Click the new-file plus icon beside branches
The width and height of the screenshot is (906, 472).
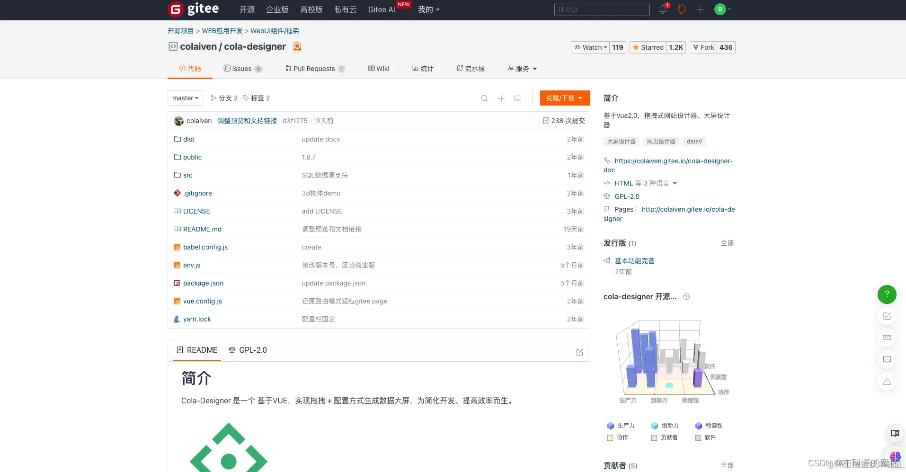tap(501, 98)
